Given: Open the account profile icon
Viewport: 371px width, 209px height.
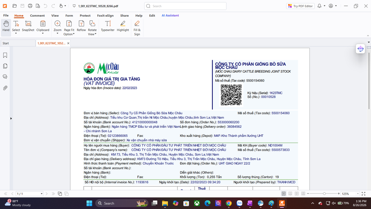Looking at the screenshot, I should [x=331, y=6].
